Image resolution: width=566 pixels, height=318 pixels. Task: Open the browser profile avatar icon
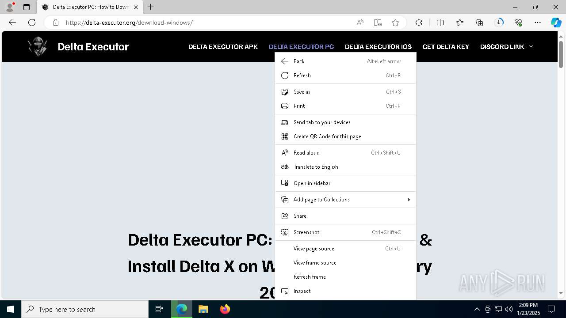(10, 7)
